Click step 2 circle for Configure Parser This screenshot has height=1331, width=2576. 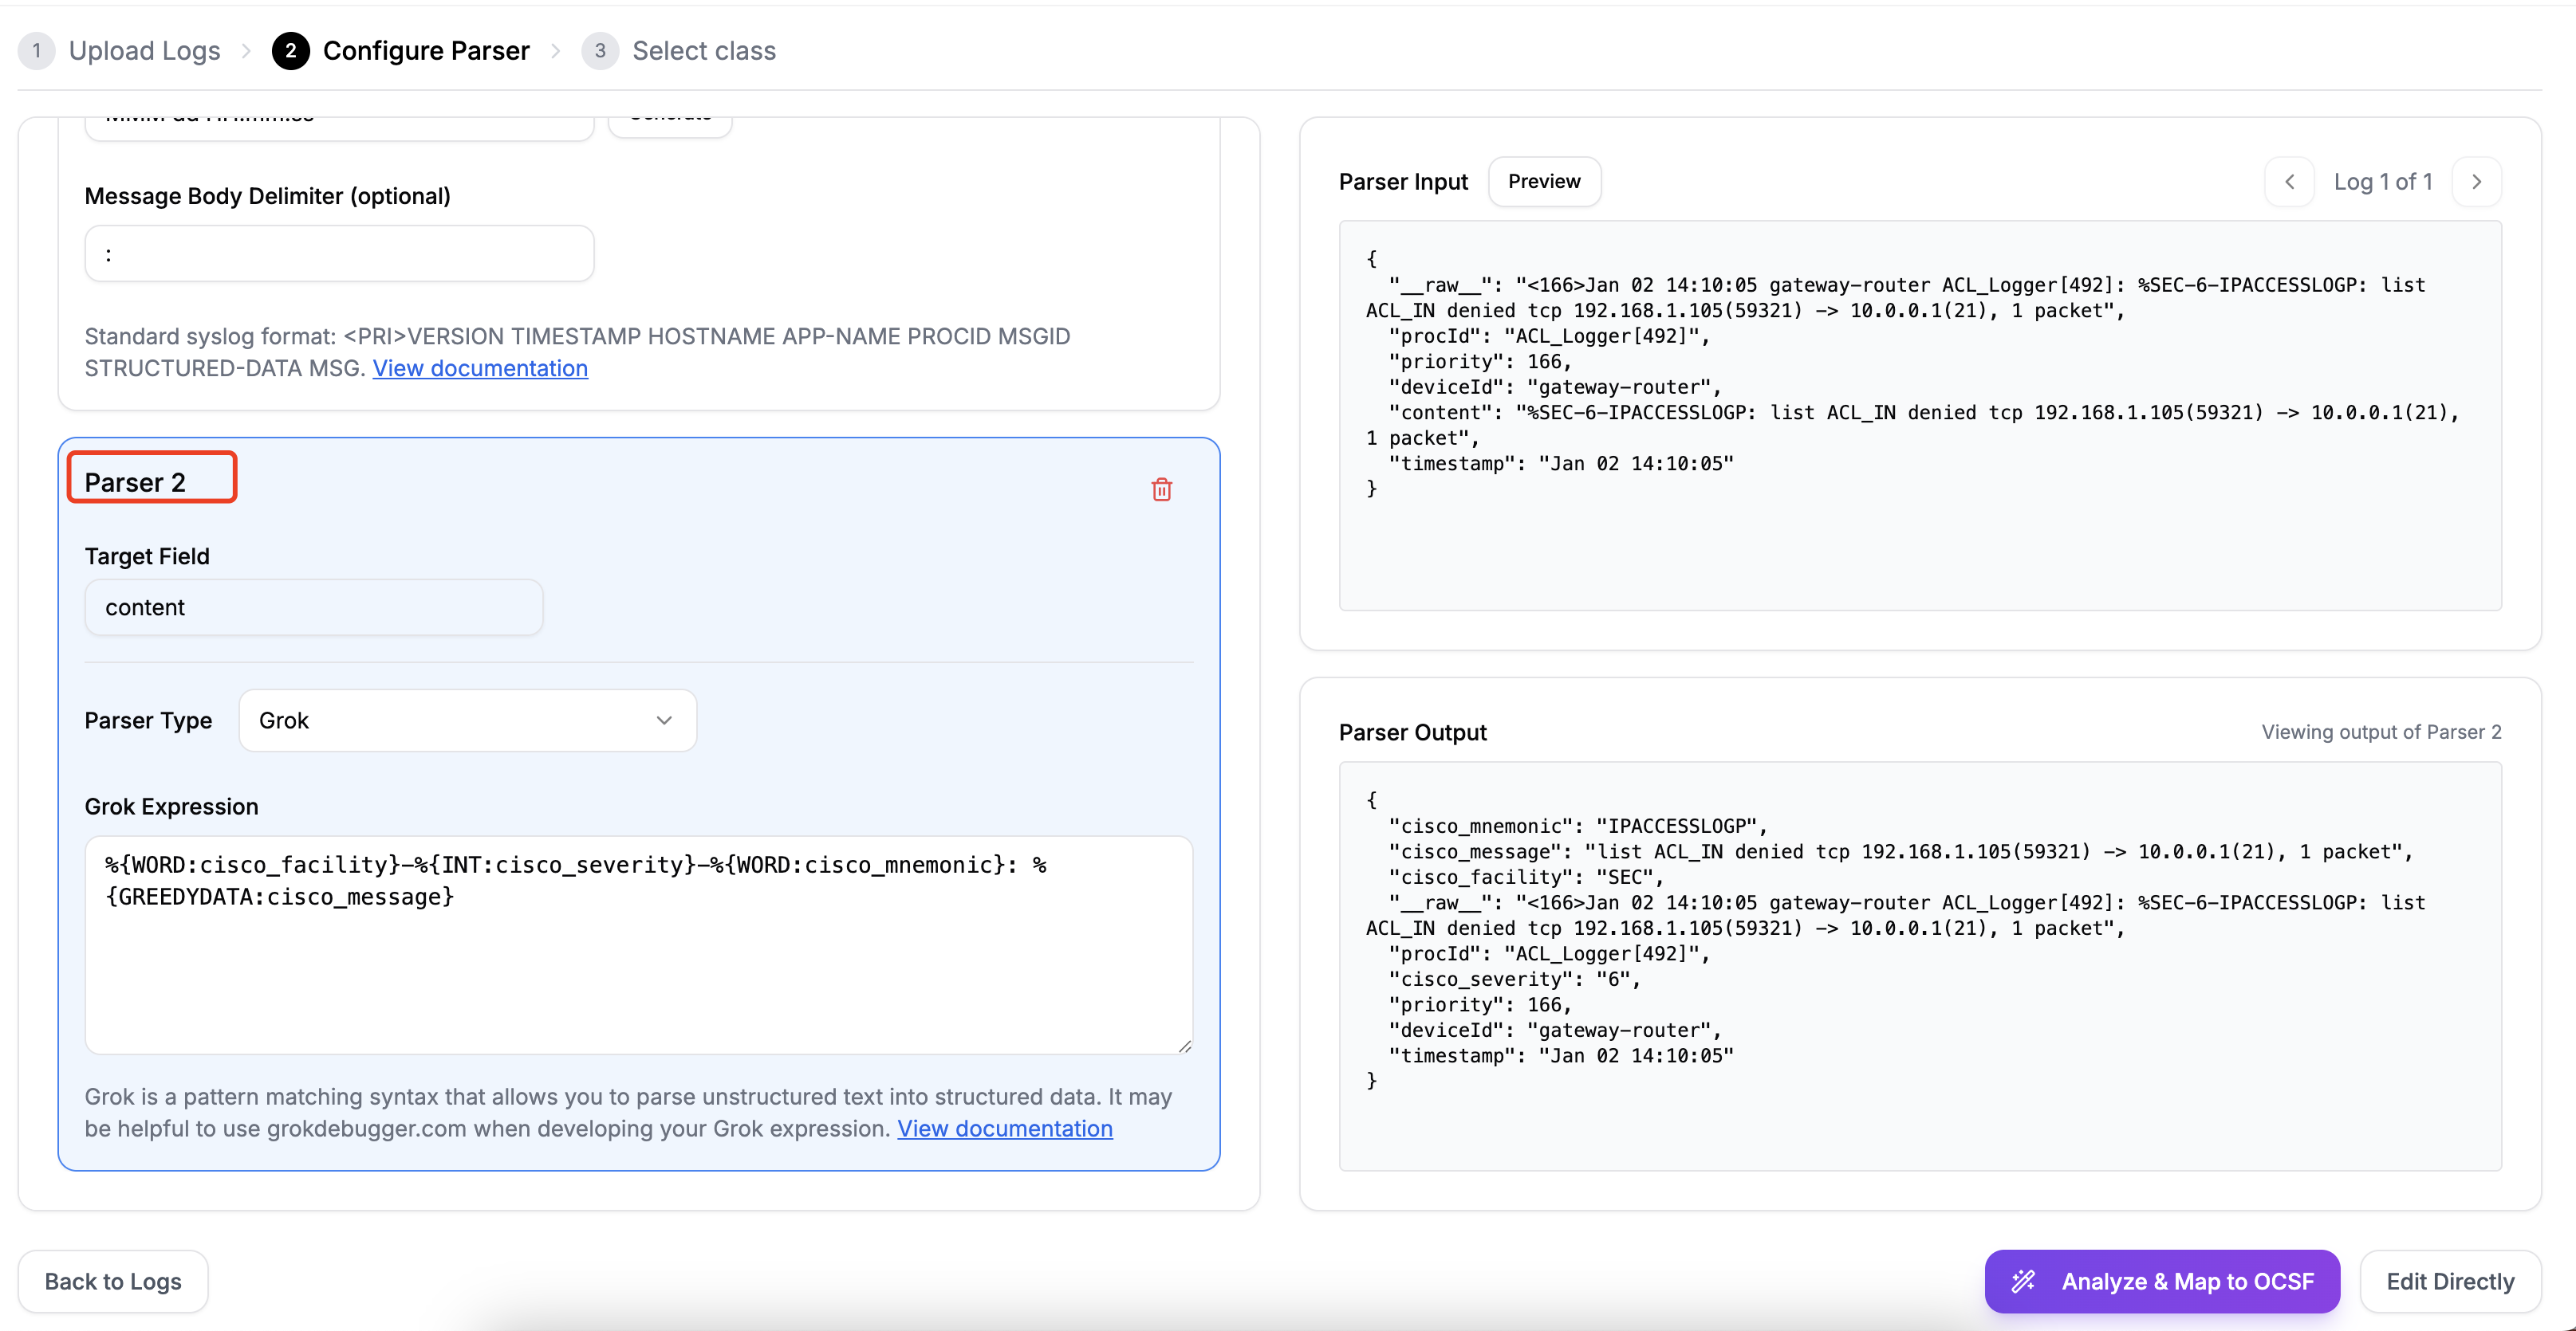(290, 51)
